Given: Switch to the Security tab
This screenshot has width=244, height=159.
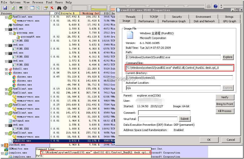Looking at the screenshot, I should pyautogui.click(x=177, y=17).
